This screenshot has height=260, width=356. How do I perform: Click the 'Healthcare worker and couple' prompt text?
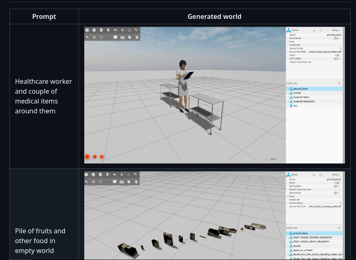[43, 96]
